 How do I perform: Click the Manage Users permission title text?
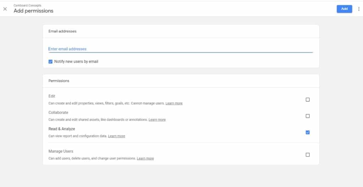pyautogui.click(x=61, y=151)
